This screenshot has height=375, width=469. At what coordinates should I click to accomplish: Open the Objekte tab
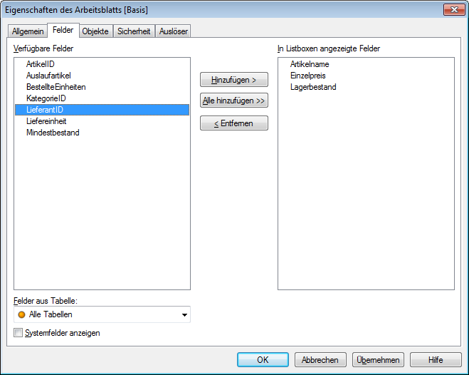tap(95, 31)
